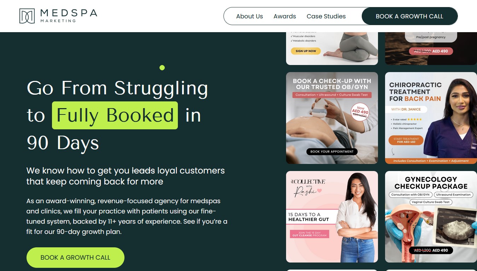Go to the Awards section

coord(285,16)
